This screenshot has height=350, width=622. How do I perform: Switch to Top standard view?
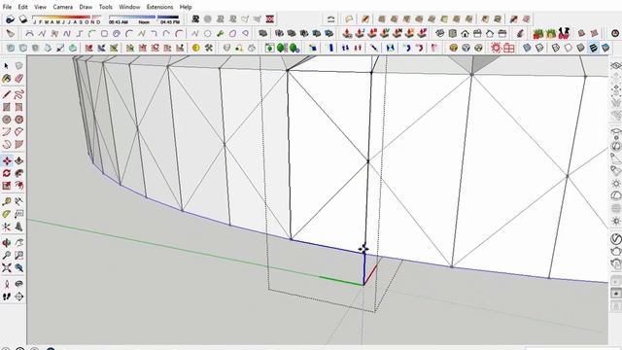pyautogui.click(x=452, y=33)
